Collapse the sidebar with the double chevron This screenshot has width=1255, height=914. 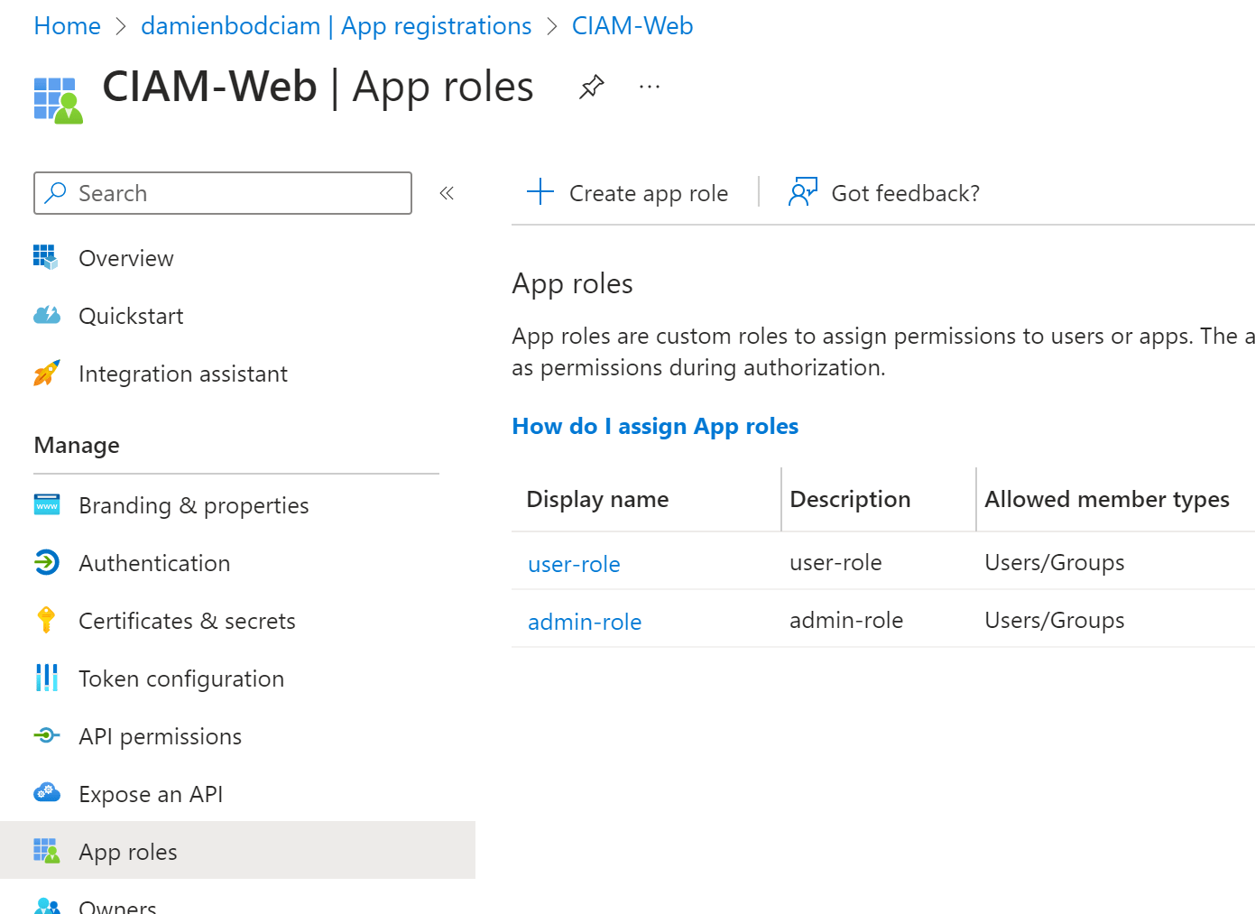447,193
